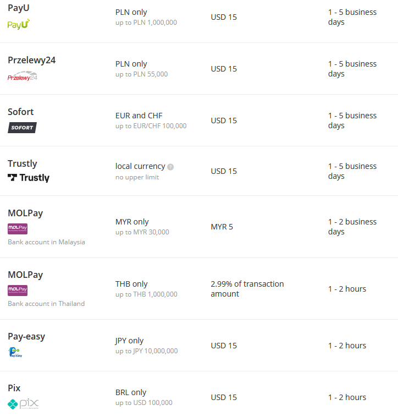The height and width of the screenshot is (416, 398).
Task: Click the "local currency" label for Trustly
Action: 140,166
